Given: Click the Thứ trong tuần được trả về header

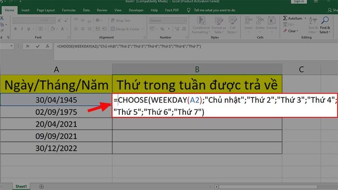Looking at the screenshot, I should pos(197,84).
